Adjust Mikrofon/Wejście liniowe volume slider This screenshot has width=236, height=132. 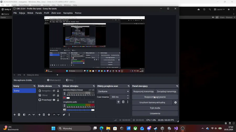coord(81,98)
